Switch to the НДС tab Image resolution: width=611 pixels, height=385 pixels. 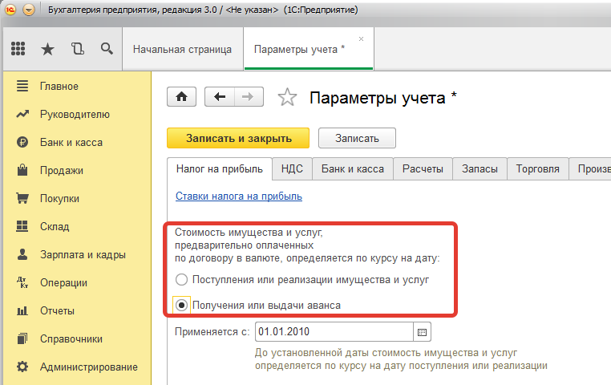292,168
